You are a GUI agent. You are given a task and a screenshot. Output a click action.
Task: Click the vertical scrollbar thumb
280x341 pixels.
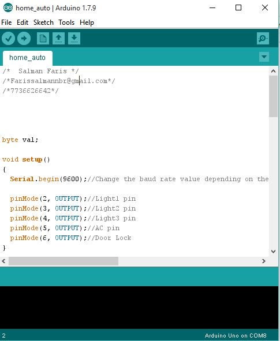coord(273,96)
